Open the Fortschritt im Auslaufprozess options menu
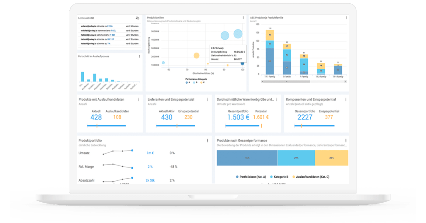 click(139, 56)
